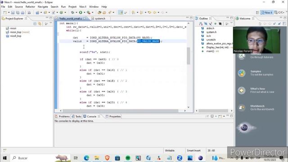
Task: Open the New file dropdown arrow
Action: (9, 13)
